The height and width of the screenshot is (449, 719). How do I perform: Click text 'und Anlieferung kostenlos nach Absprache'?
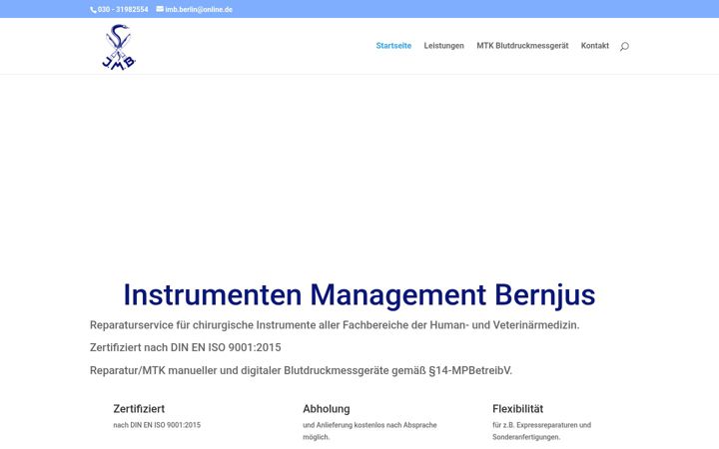pos(369,425)
